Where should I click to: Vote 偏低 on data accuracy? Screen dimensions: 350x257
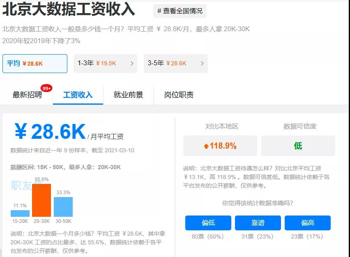[x=208, y=223]
